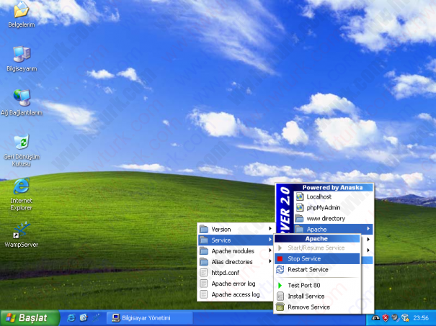Open www directory menu entry
Screen dimensions: 436x326
tap(333, 219)
